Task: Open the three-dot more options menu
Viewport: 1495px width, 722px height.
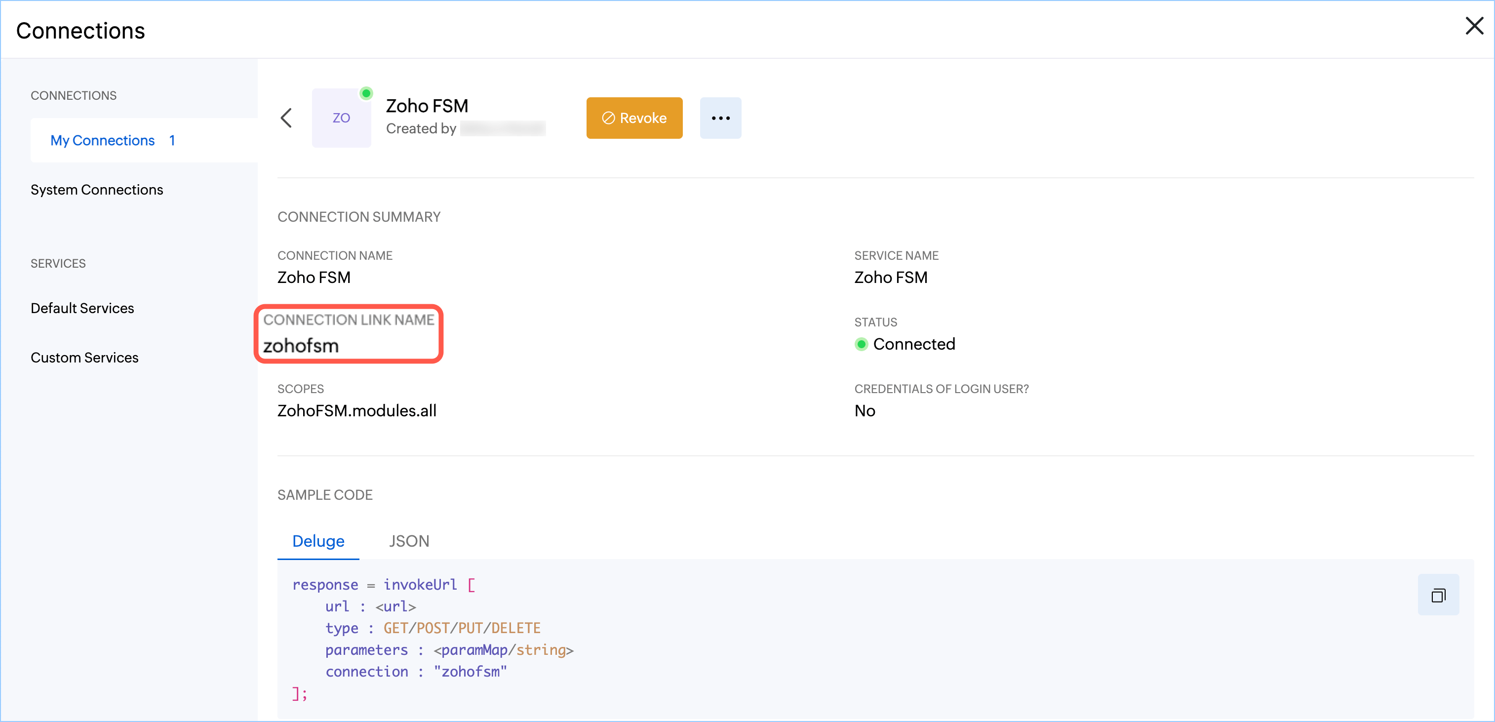Action: [720, 118]
